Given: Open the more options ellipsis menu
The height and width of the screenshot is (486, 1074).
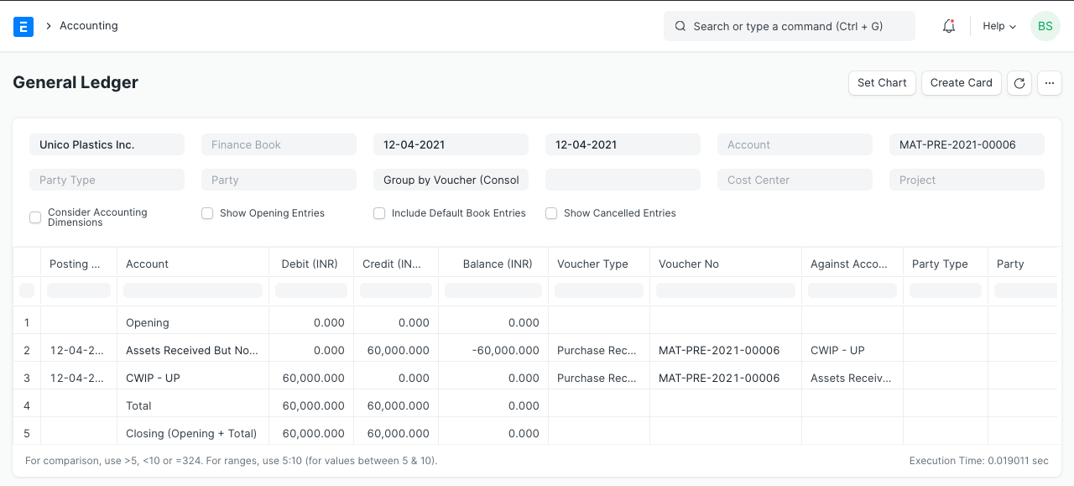Looking at the screenshot, I should pos(1050,83).
